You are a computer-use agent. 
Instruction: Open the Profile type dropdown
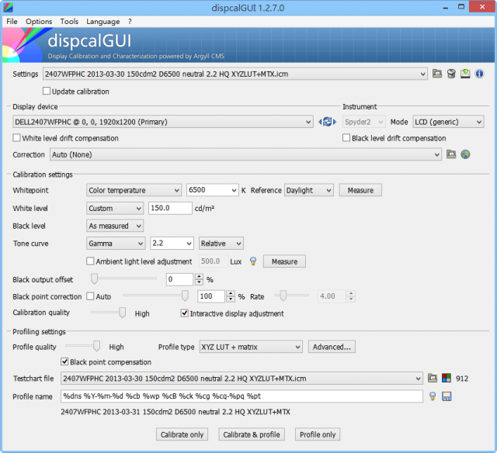(251, 347)
